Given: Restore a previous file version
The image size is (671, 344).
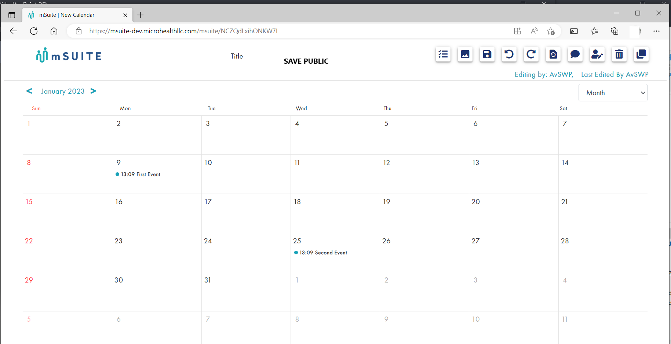Looking at the screenshot, I should [x=553, y=54].
